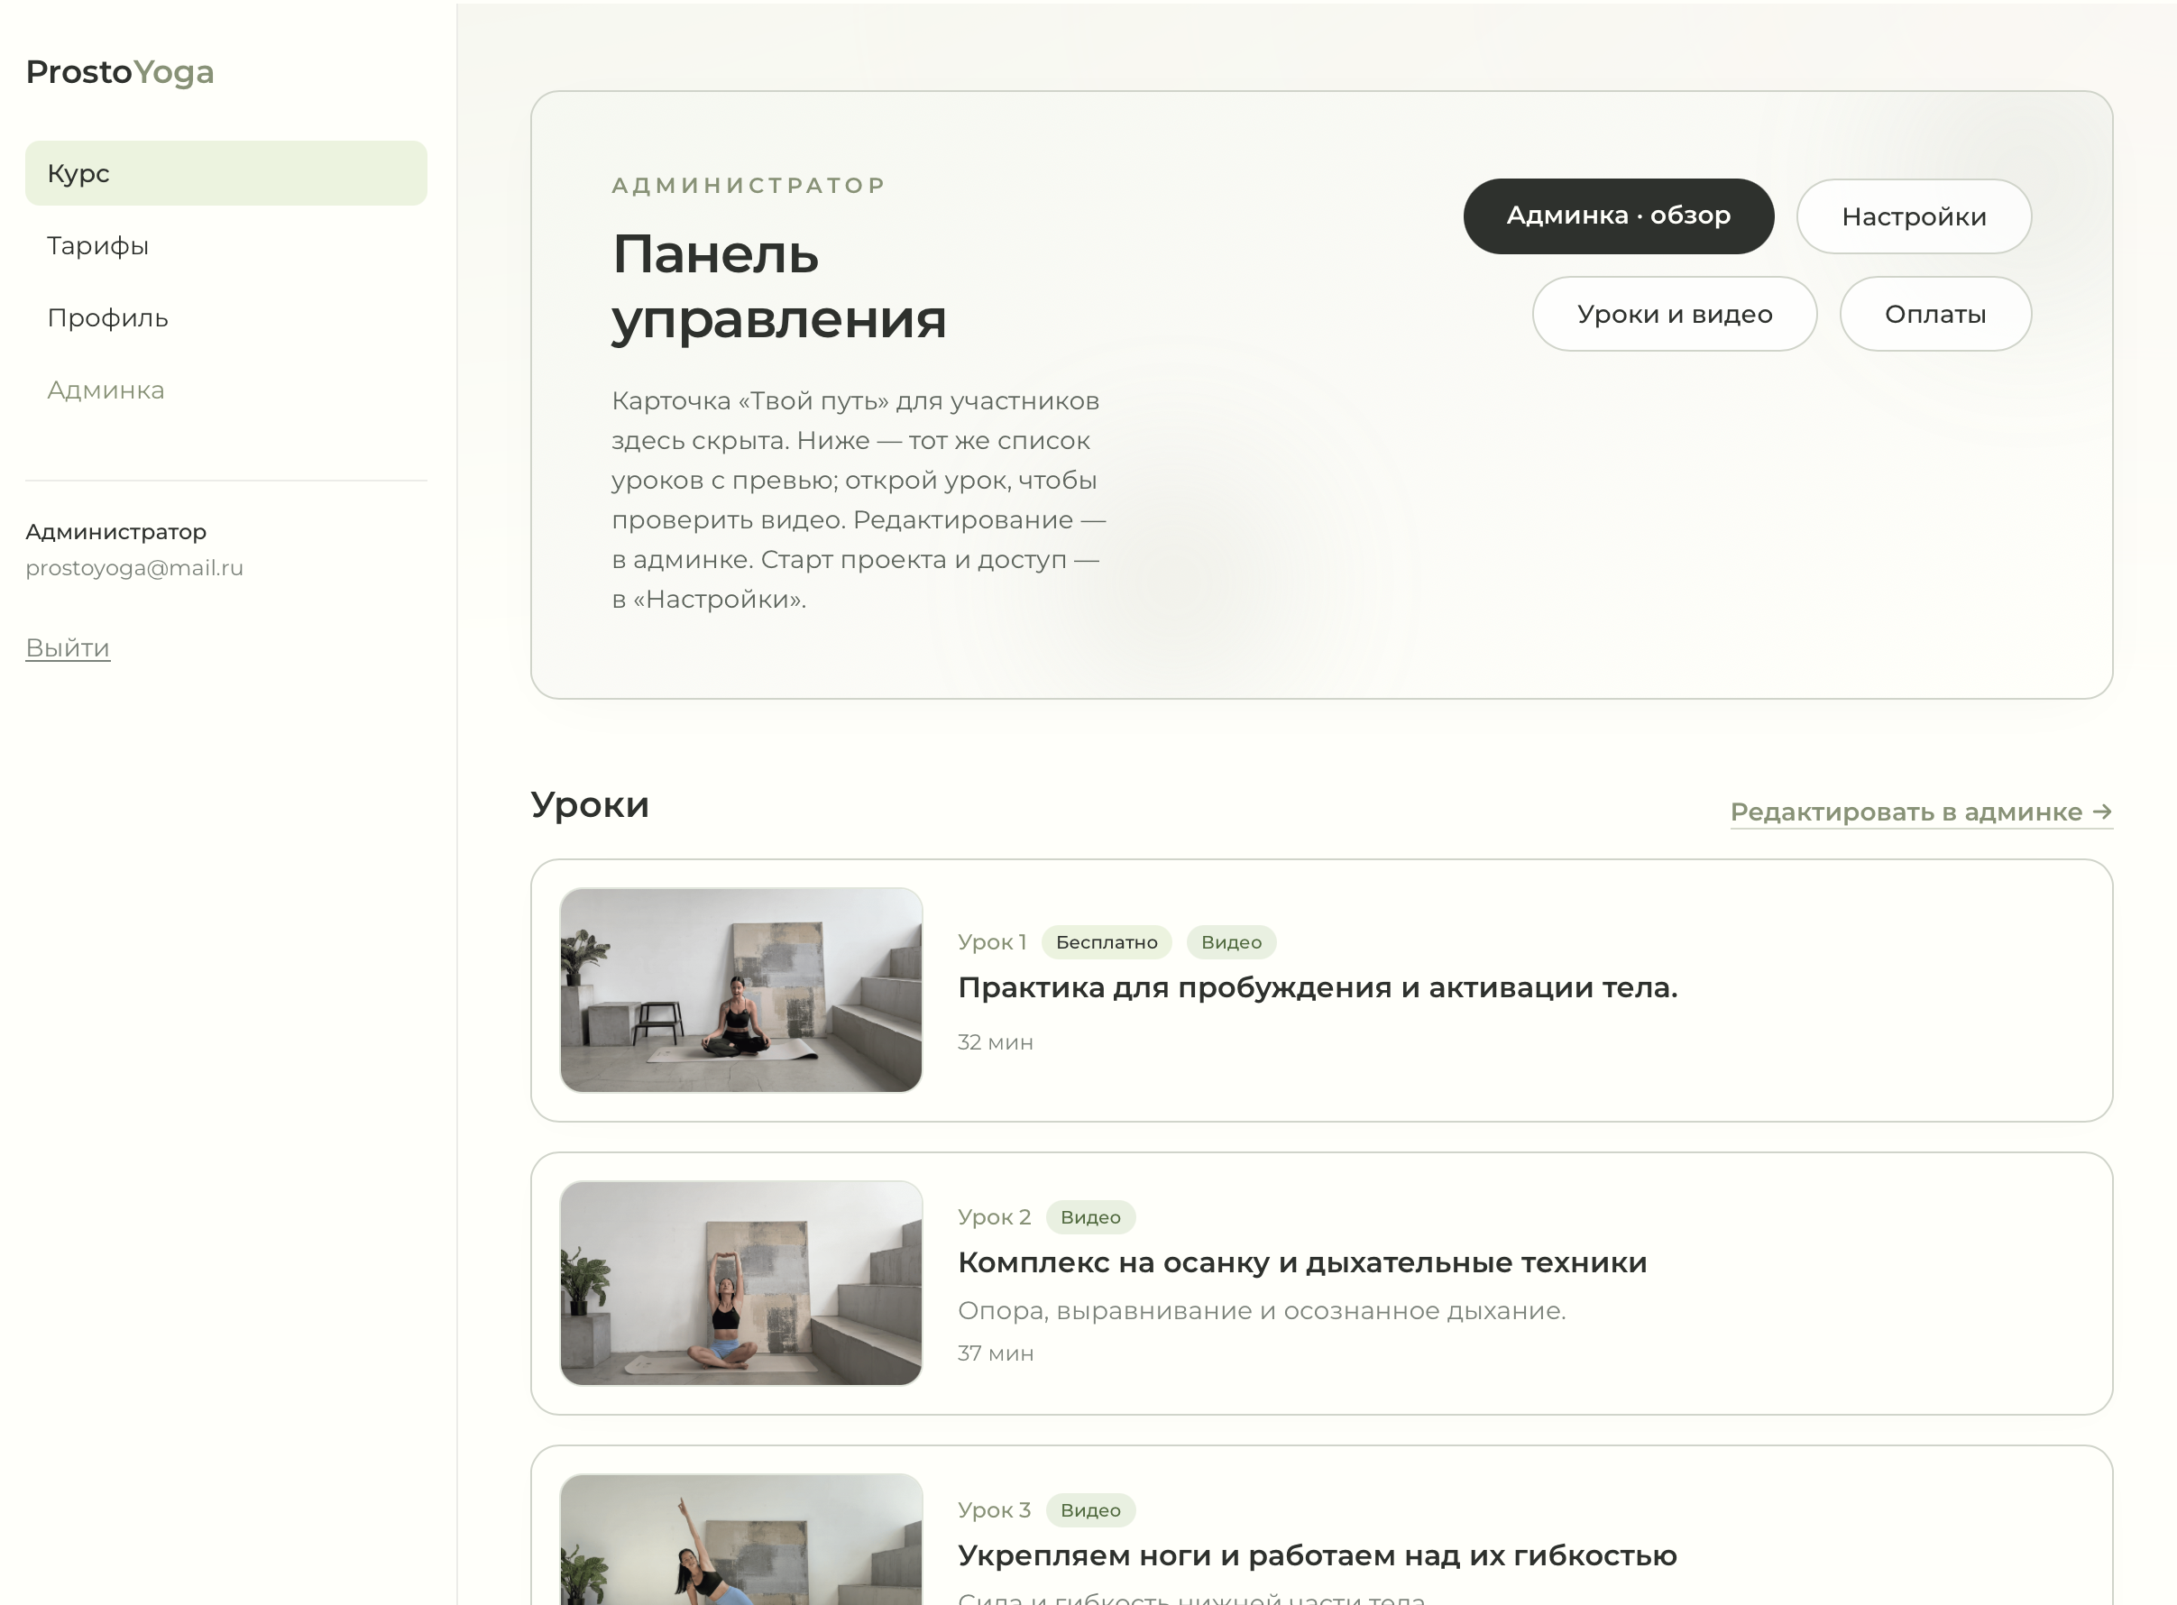Click the Опора, выравнивание и осознанное дыхание description
The width and height of the screenshot is (2177, 1605).
pyautogui.click(x=1261, y=1312)
